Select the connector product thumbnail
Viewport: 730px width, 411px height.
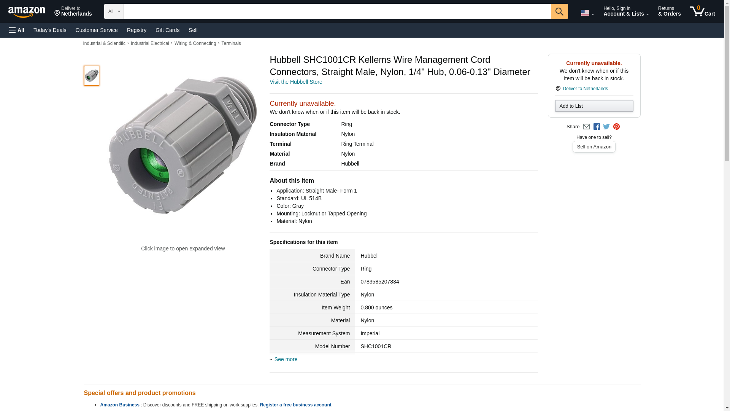click(x=92, y=76)
